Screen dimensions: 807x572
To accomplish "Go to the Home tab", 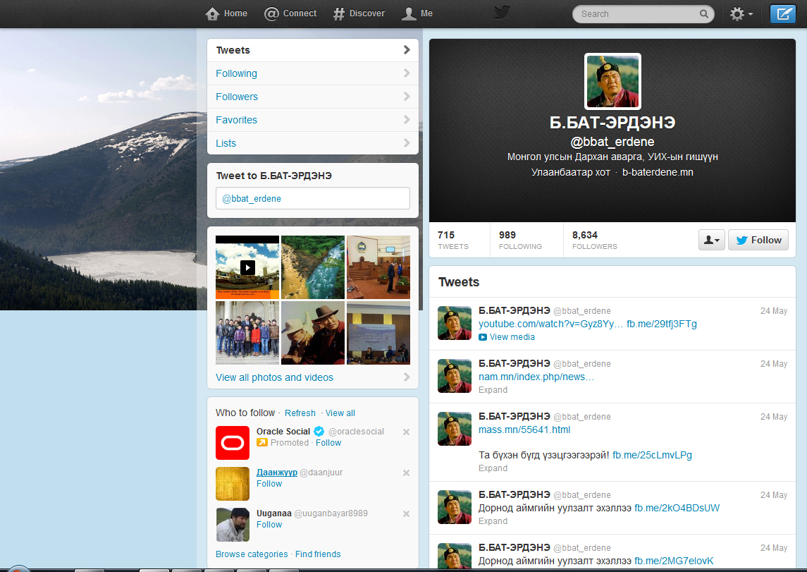I will point(226,13).
